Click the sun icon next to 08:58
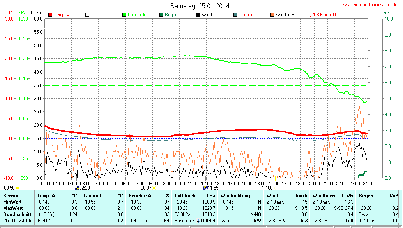This screenshot has height=228, width=403. [x=18, y=188]
